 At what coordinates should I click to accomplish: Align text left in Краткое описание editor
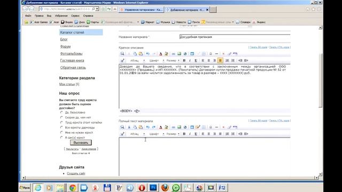(203, 60)
